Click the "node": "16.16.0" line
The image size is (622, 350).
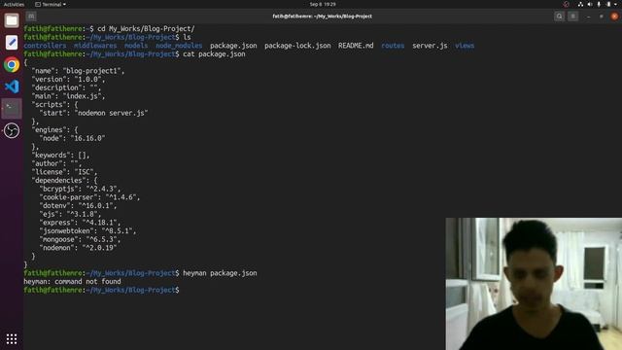(x=72, y=138)
